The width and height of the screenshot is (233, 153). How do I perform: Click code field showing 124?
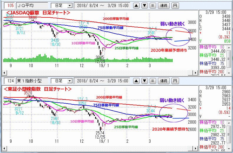(x=9, y=81)
